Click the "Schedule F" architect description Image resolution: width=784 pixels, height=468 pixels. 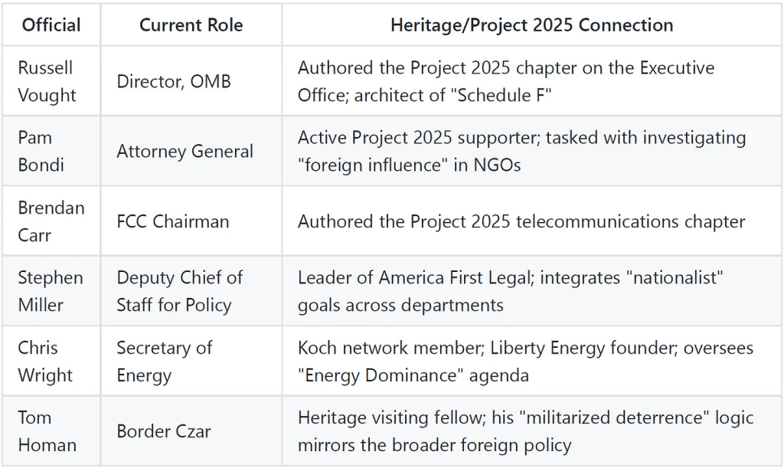coord(505,81)
